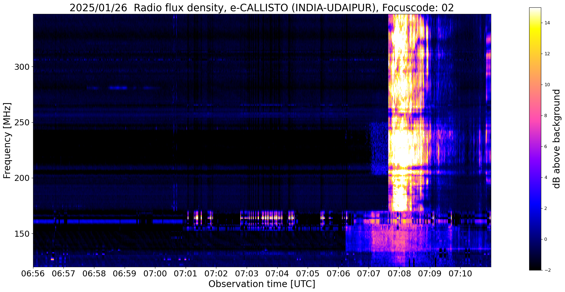The width and height of the screenshot is (565, 292).
Task: Click the 150 MHz frequency tick label
Action: [21, 233]
